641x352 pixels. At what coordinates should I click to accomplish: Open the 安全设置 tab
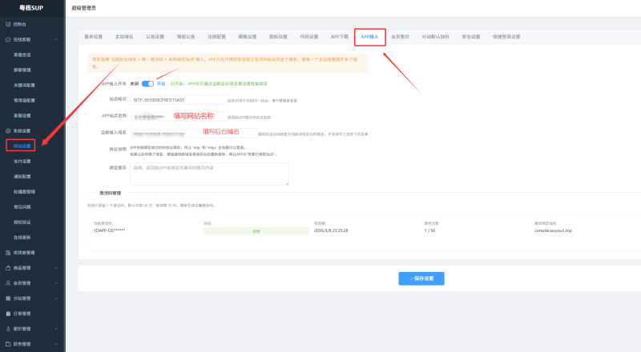(x=470, y=37)
